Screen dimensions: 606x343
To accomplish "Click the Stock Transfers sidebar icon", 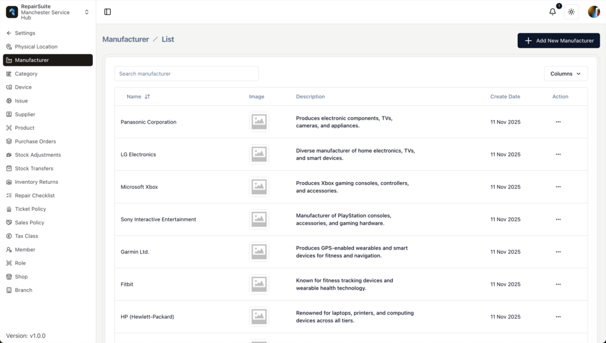I will pos(9,169).
